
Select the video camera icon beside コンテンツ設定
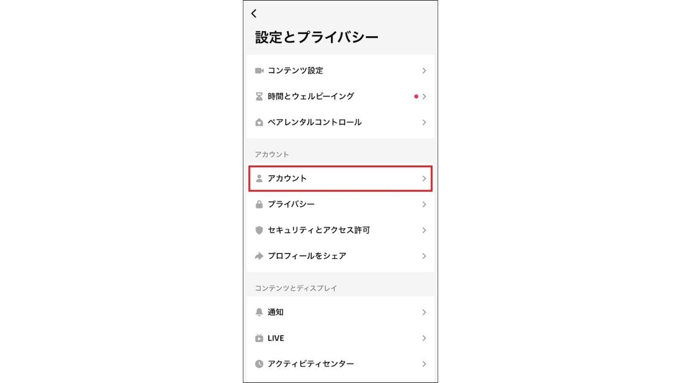tap(259, 70)
